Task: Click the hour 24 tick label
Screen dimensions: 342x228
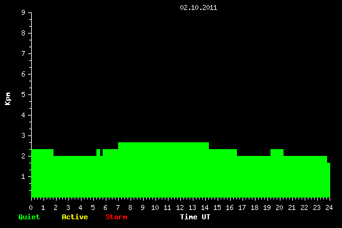Action: (x=329, y=207)
